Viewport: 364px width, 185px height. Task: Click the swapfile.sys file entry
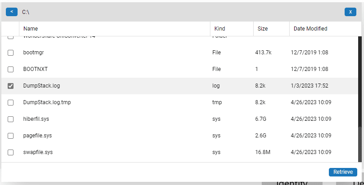coord(38,152)
